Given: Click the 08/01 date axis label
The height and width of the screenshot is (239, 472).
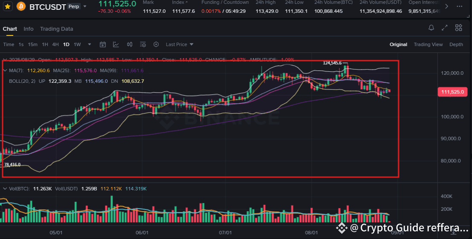Looking at the screenshot, I should (x=311, y=233).
